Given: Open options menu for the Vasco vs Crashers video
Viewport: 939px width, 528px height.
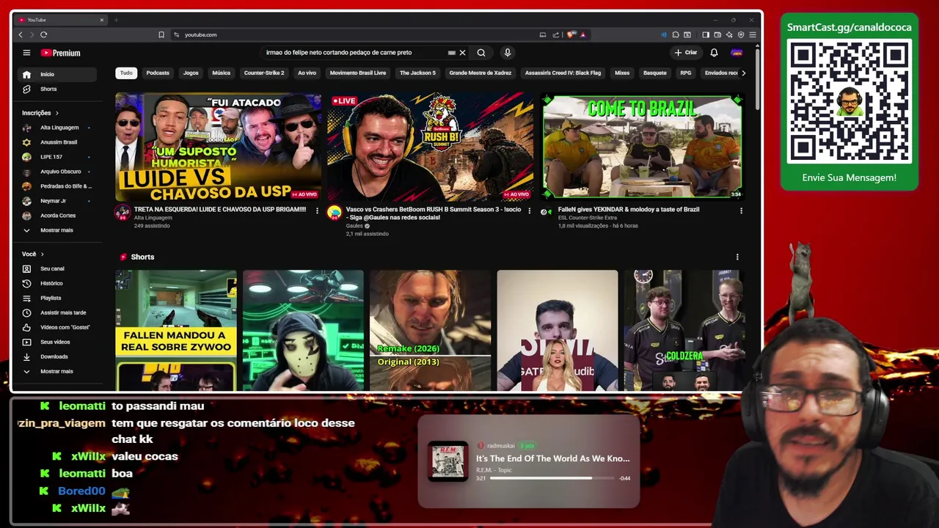Looking at the screenshot, I should [x=529, y=210].
